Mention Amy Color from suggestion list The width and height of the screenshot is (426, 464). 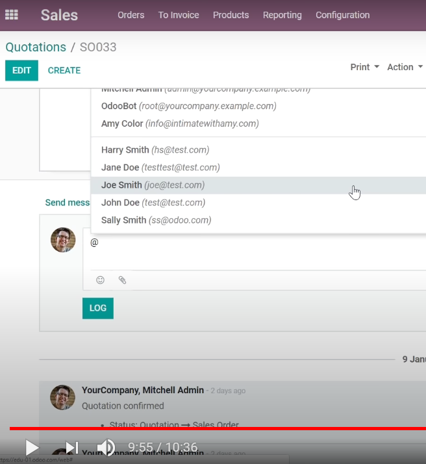click(258, 123)
